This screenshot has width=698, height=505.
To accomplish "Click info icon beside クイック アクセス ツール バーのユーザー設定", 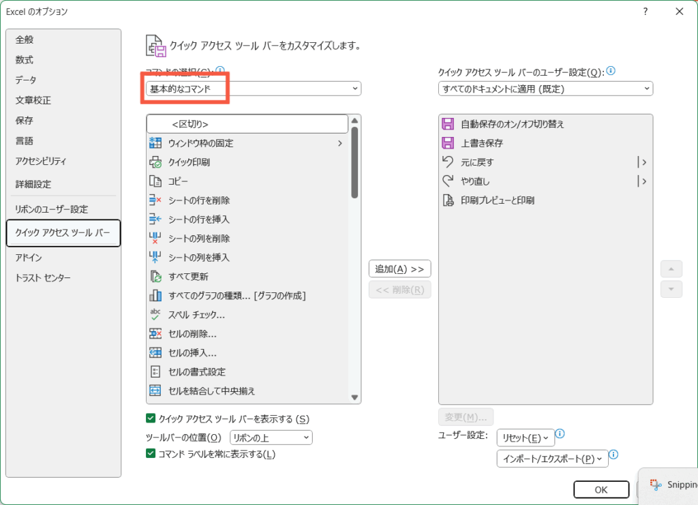I will (611, 71).
